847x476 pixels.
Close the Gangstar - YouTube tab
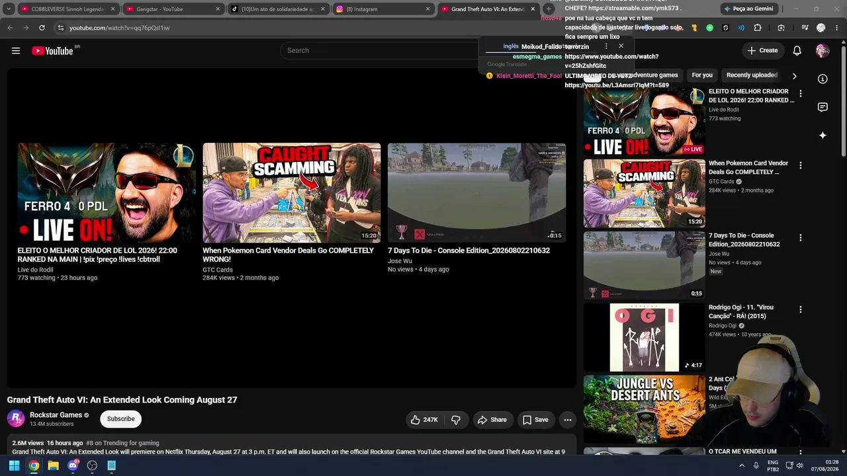218,9
